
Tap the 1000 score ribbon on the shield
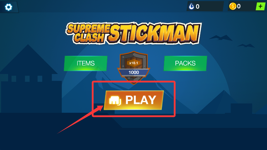(134, 73)
